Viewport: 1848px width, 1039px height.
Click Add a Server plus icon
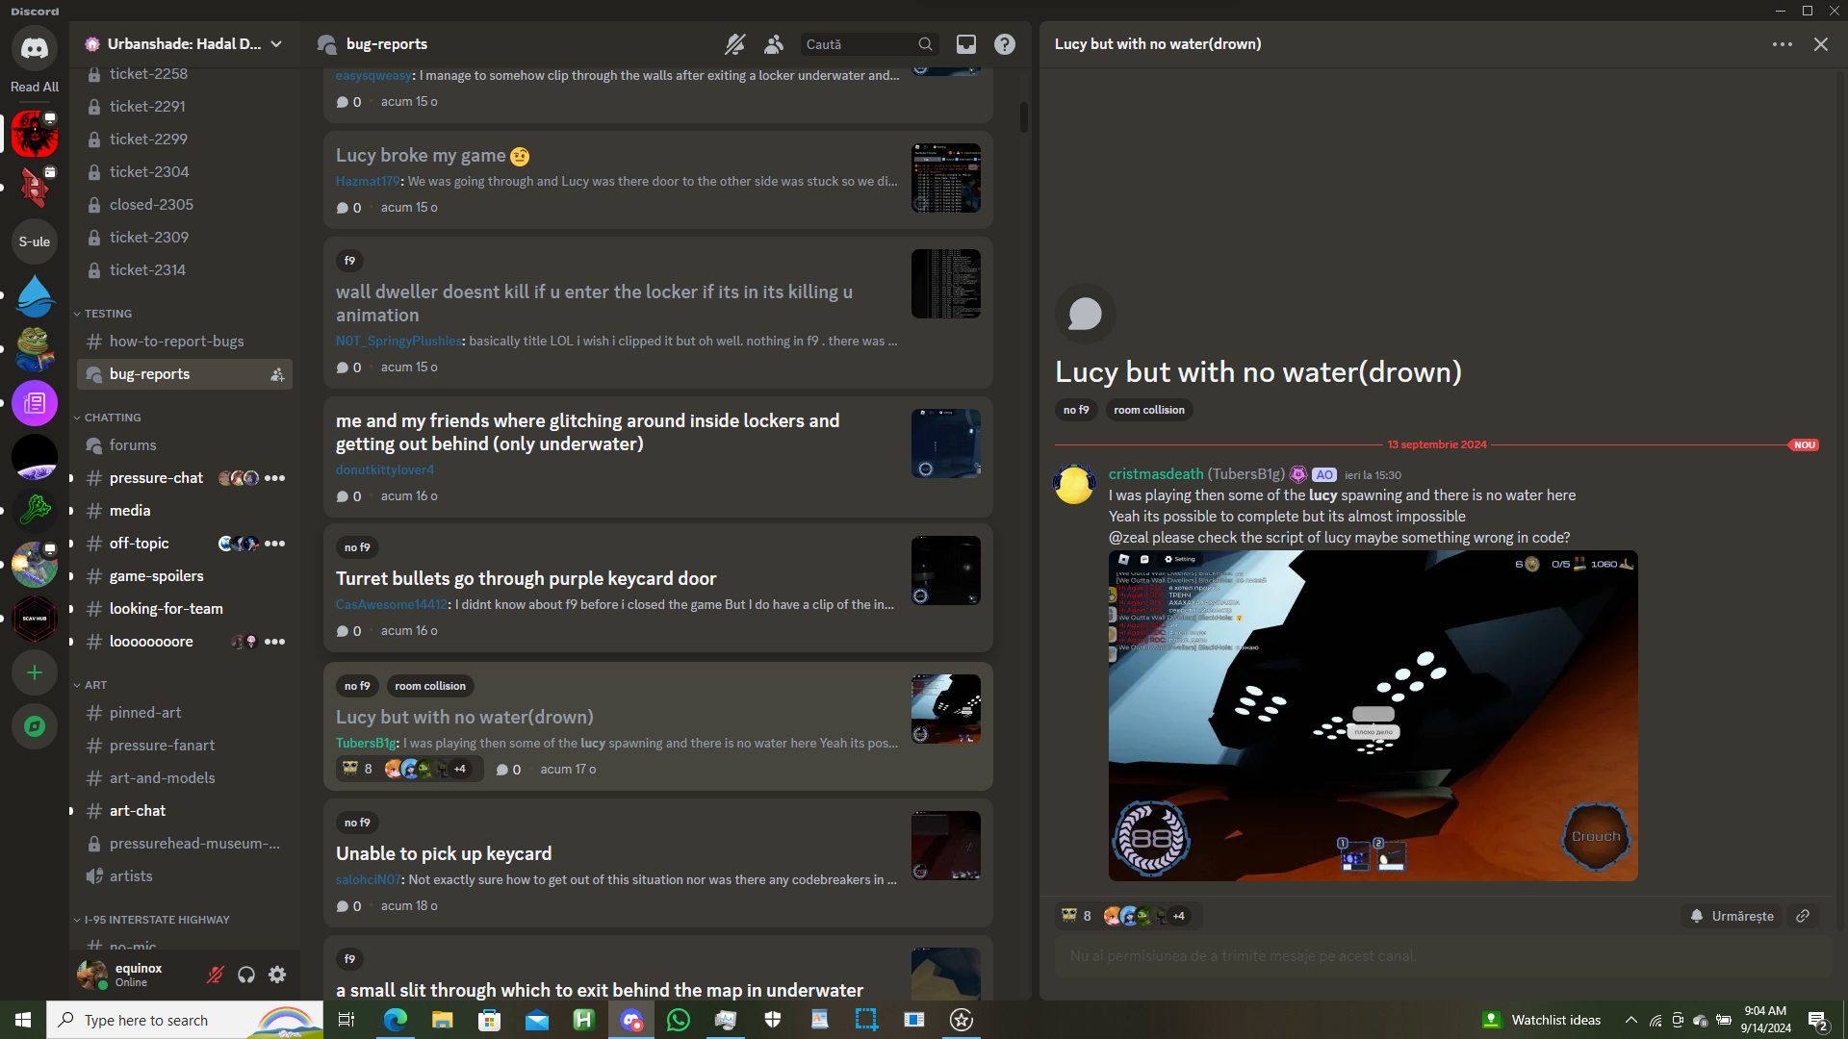(35, 672)
